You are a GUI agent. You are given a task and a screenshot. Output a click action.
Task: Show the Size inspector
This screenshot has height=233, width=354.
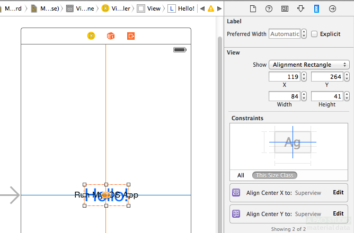pyautogui.click(x=316, y=8)
